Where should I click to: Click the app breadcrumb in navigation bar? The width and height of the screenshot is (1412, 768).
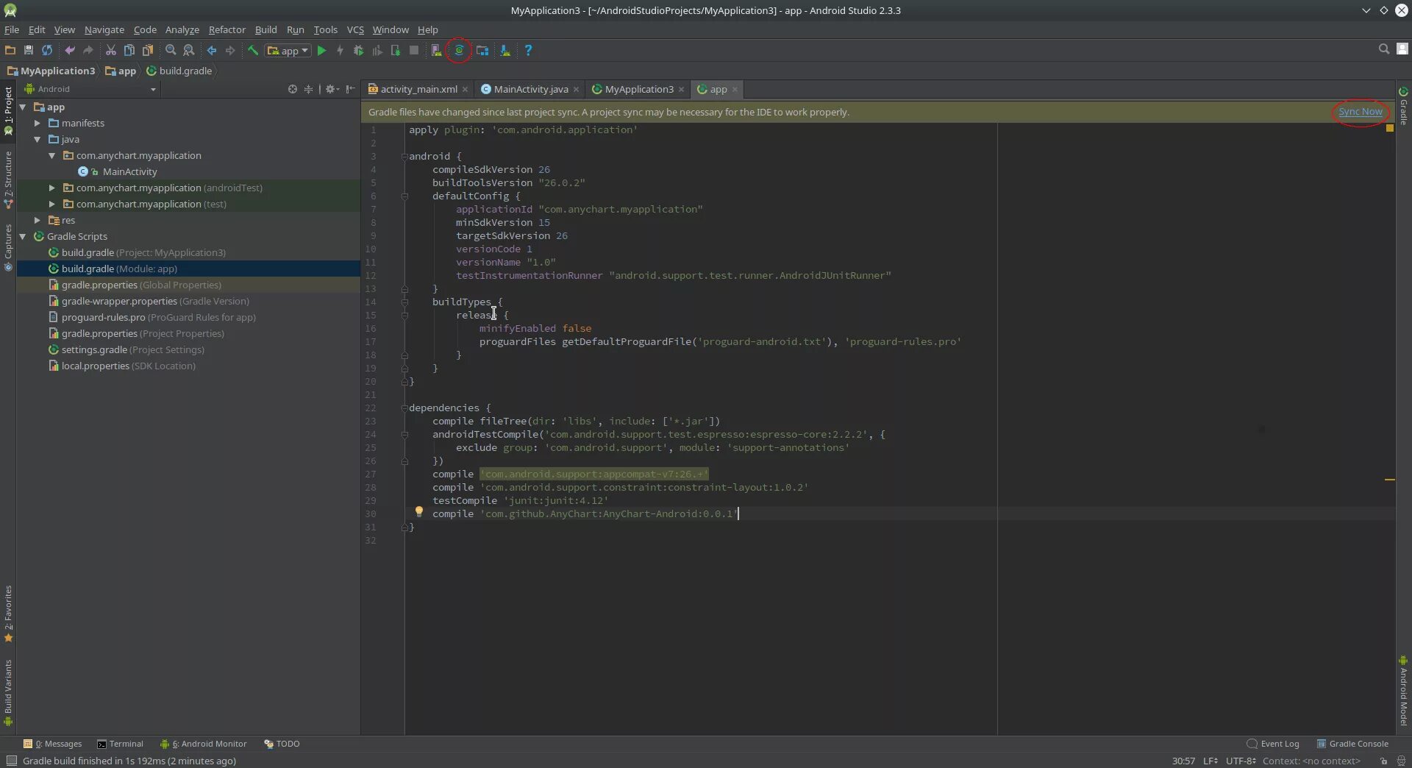point(121,71)
